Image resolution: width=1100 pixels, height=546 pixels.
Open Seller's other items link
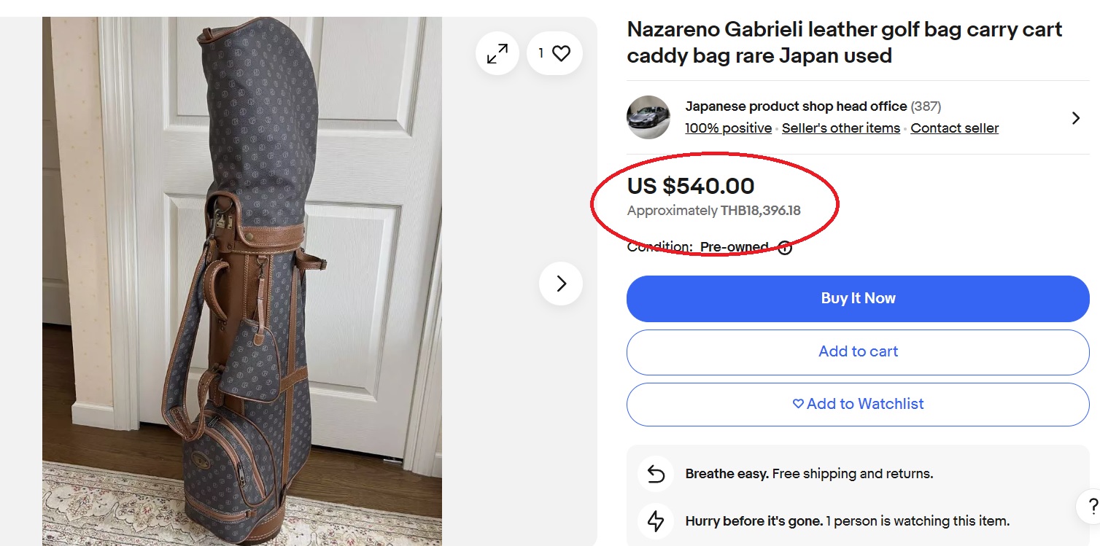pos(841,128)
